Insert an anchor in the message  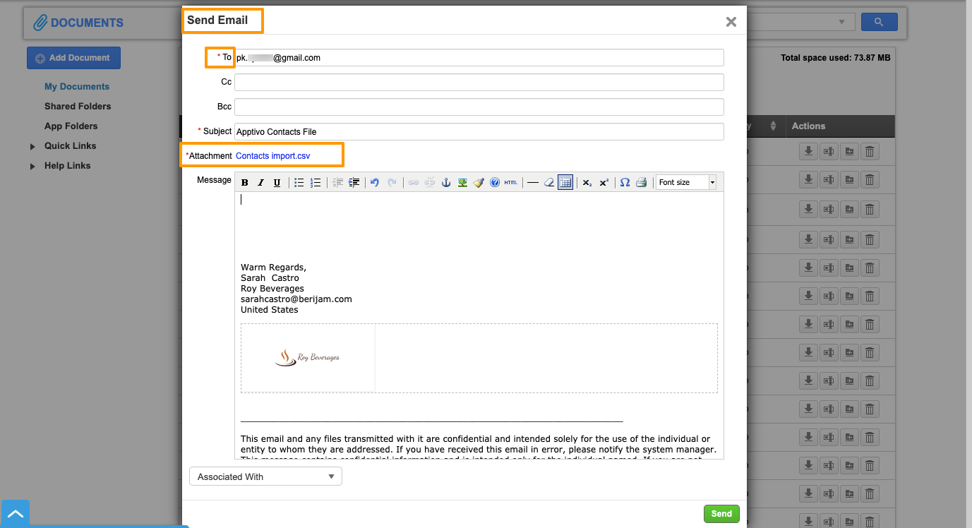(446, 183)
